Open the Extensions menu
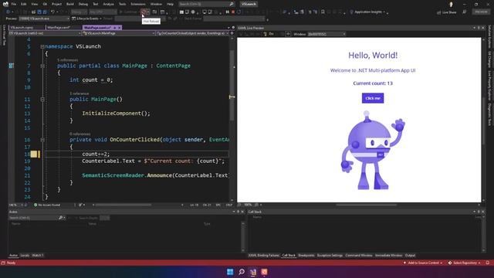This screenshot has width=494, height=278. [x=138, y=4]
